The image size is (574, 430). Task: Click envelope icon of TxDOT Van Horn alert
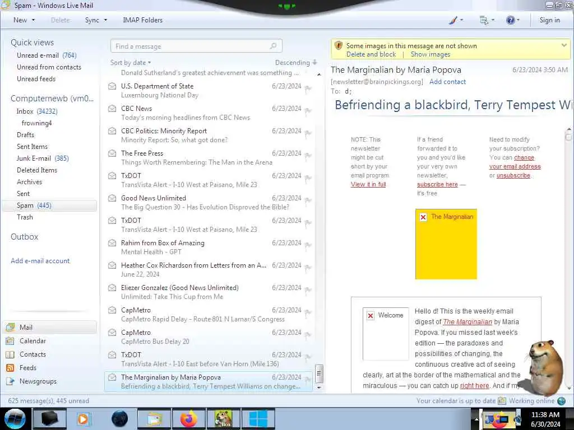point(112,354)
